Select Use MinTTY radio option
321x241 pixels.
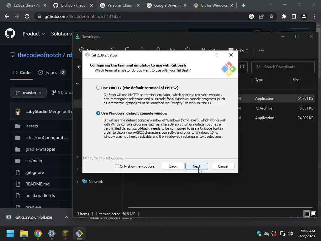click(x=98, y=88)
